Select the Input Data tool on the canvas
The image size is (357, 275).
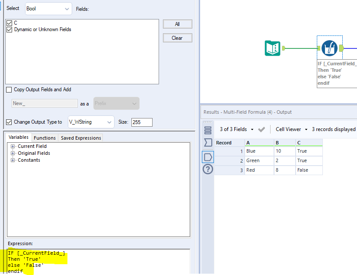pyautogui.click(x=272, y=48)
